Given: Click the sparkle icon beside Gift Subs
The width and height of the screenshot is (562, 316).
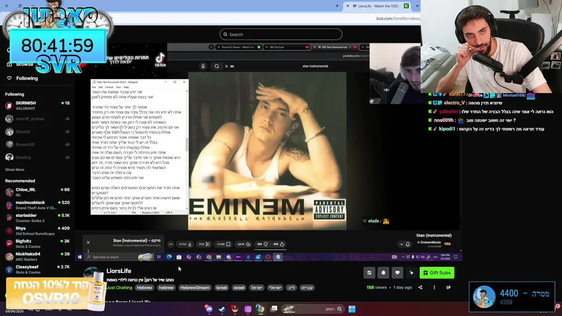Looking at the screenshot, I should [x=411, y=273].
